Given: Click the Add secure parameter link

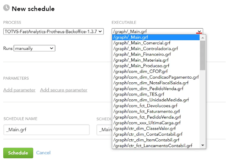Looking at the screenshot, I should (63, 90).
